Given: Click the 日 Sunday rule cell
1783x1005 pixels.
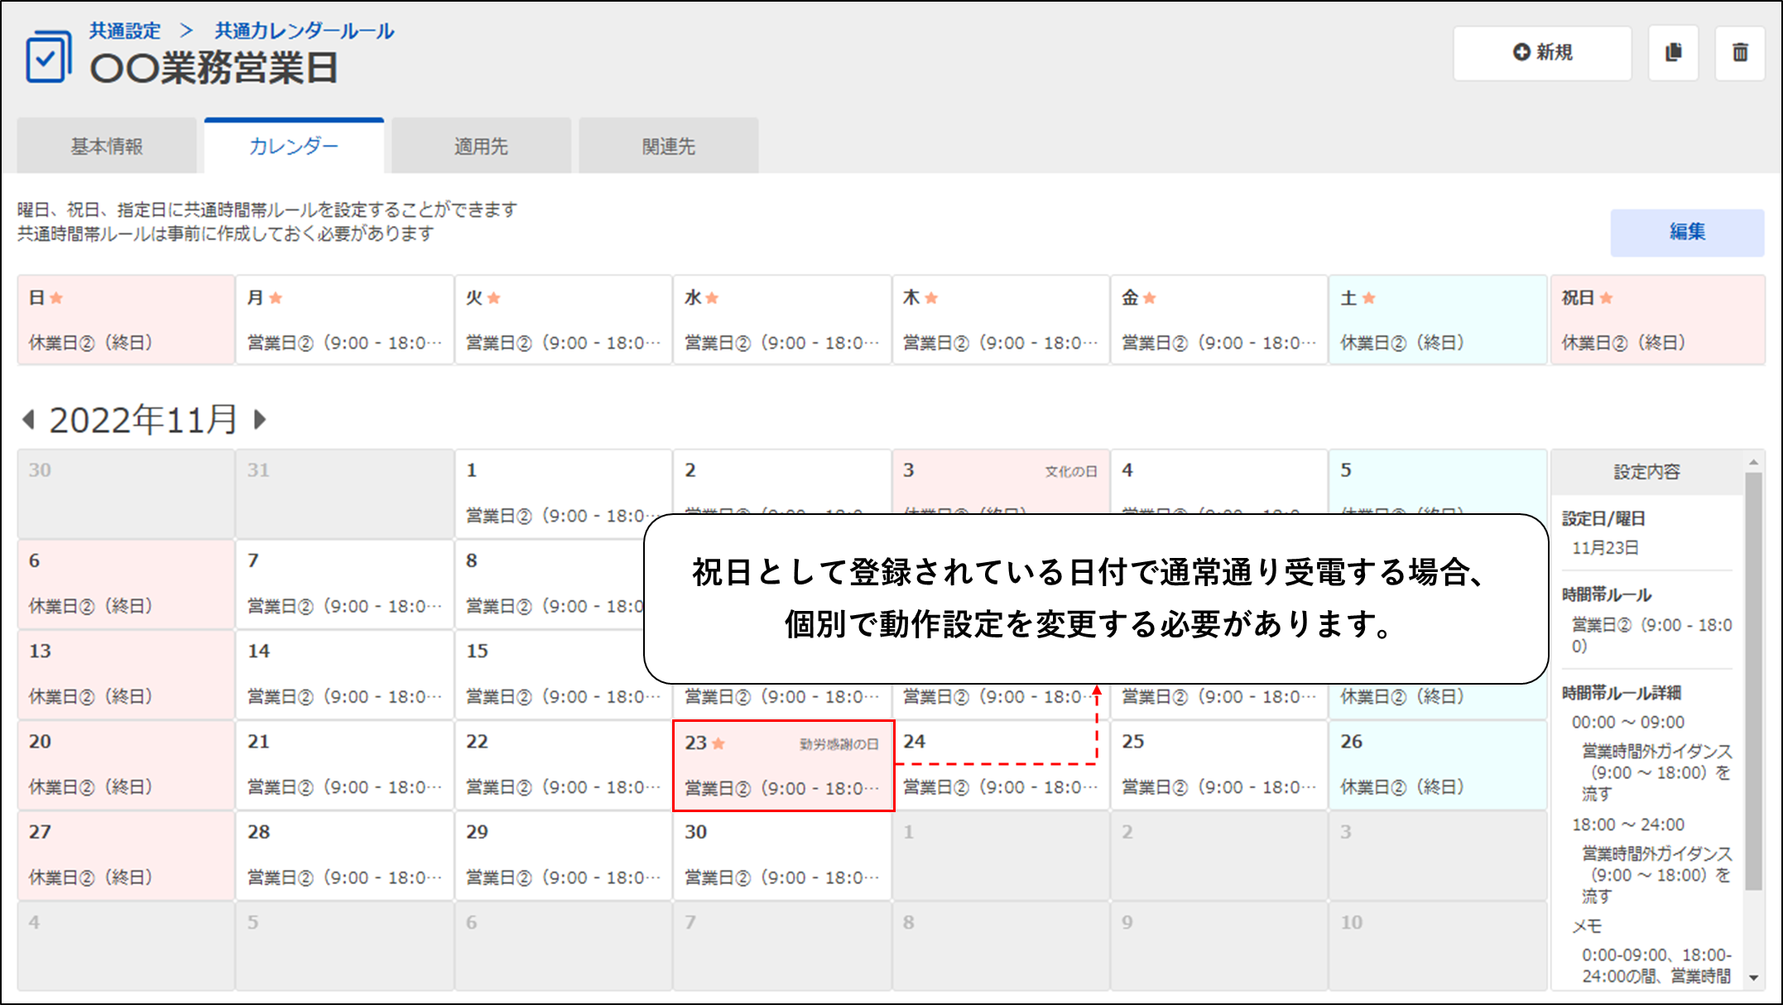Looking at the screenshot, I should click(126, 320).
